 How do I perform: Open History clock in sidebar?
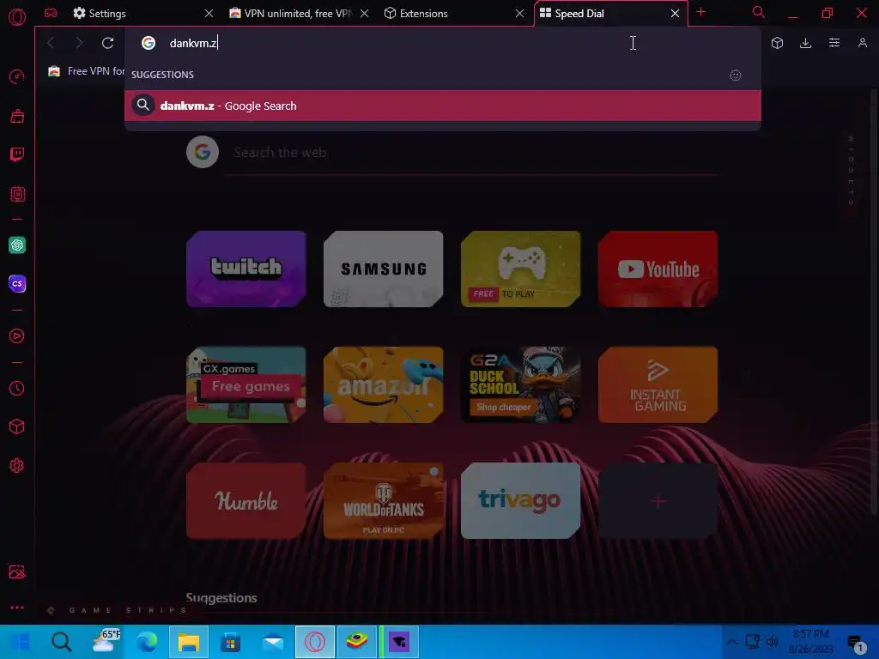point(17,388)
